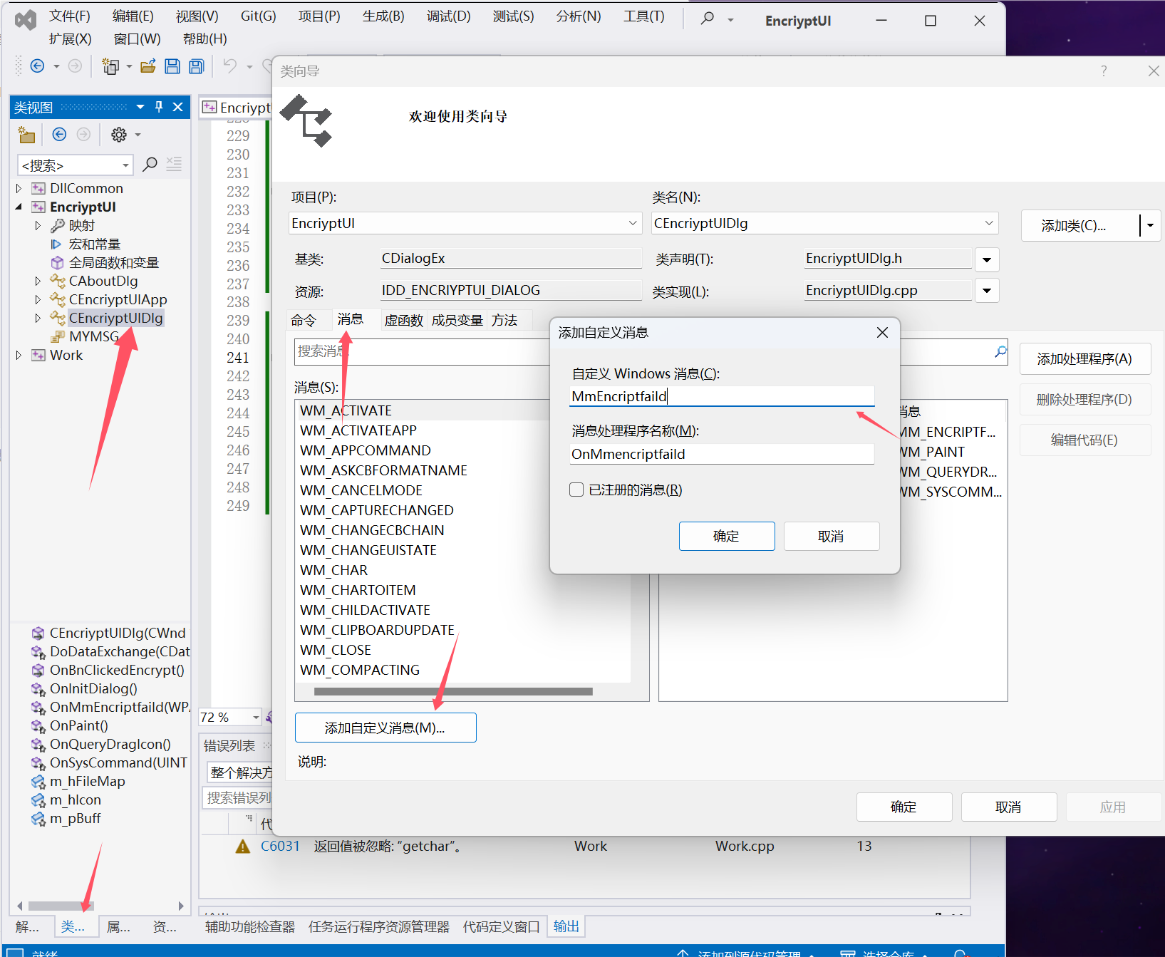Expand the Work project node
This screenshot has width=1165, height=957.
tap(19, 355)
